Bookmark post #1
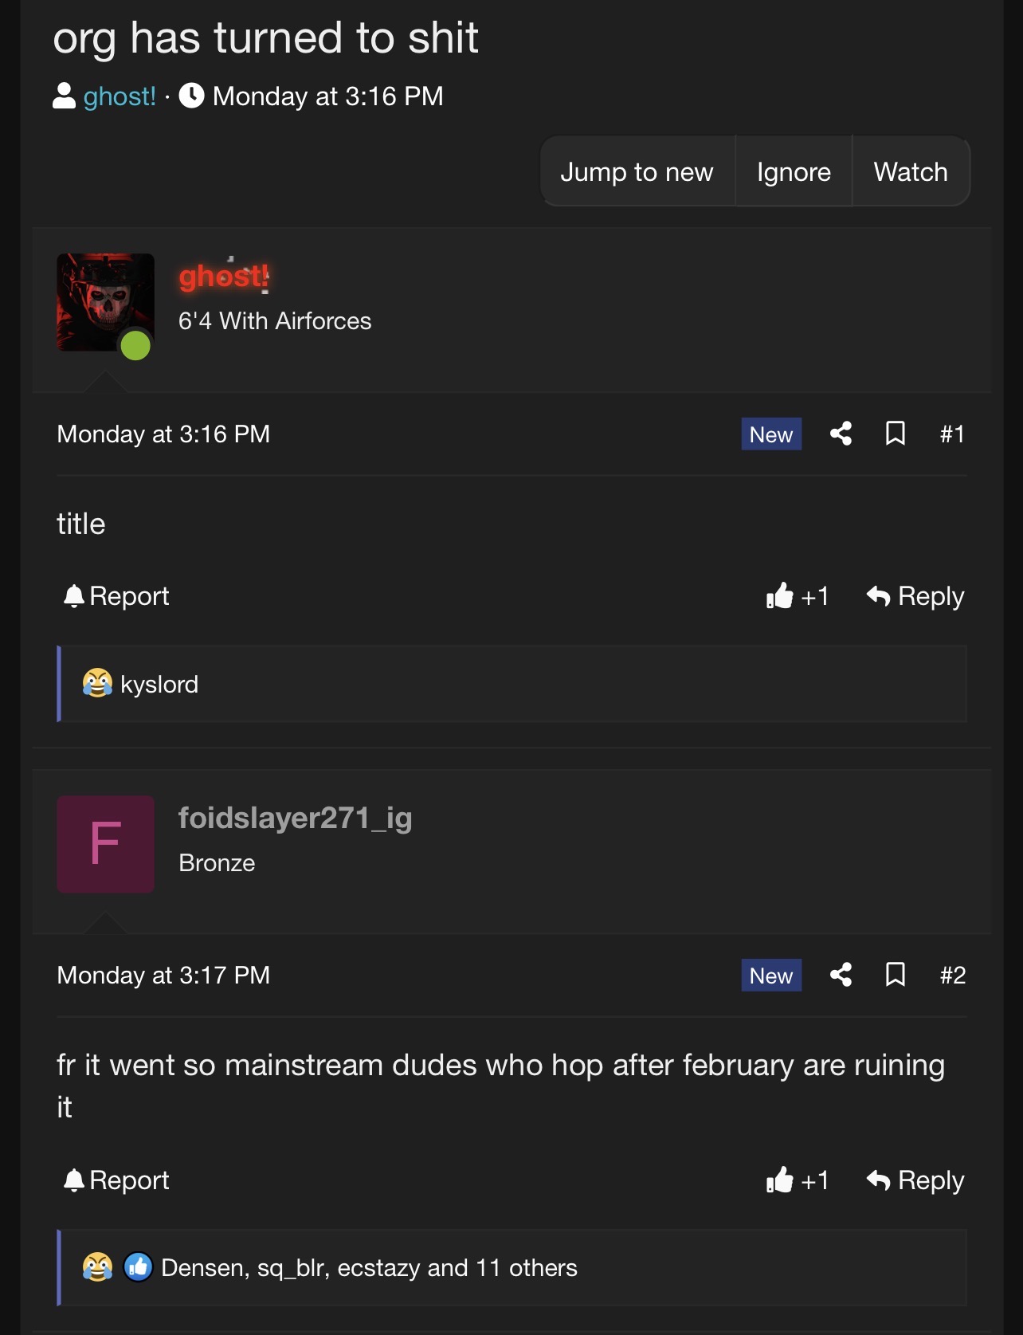Screen dimensions: 1023x1335 (x=895, y=434)
